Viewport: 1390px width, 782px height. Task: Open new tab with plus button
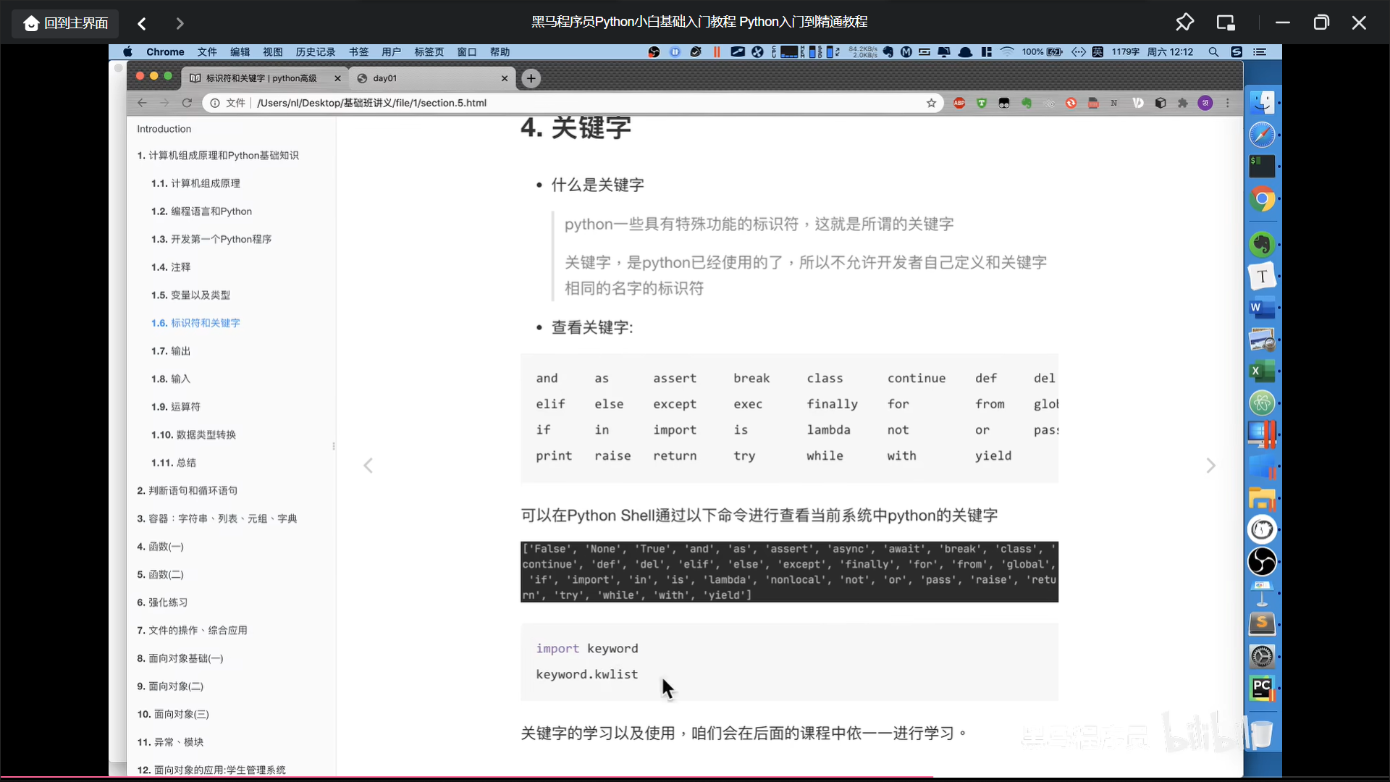[x=531, y=78]
